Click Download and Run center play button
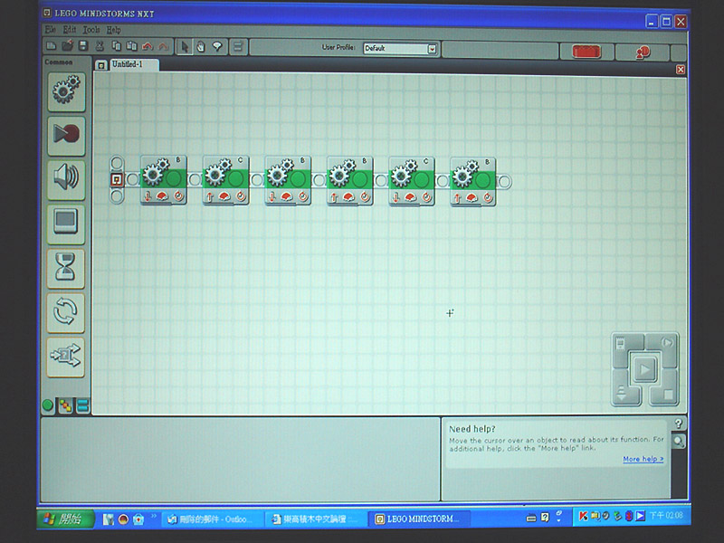Image resolution: width=724 pixels, height=543 pixels. tap(644, 369)
